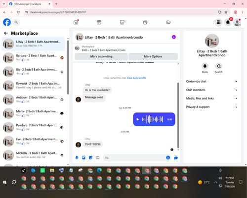247x198 pixels.
Task: Play the 0:10 voice message
Action: [138, 119]
